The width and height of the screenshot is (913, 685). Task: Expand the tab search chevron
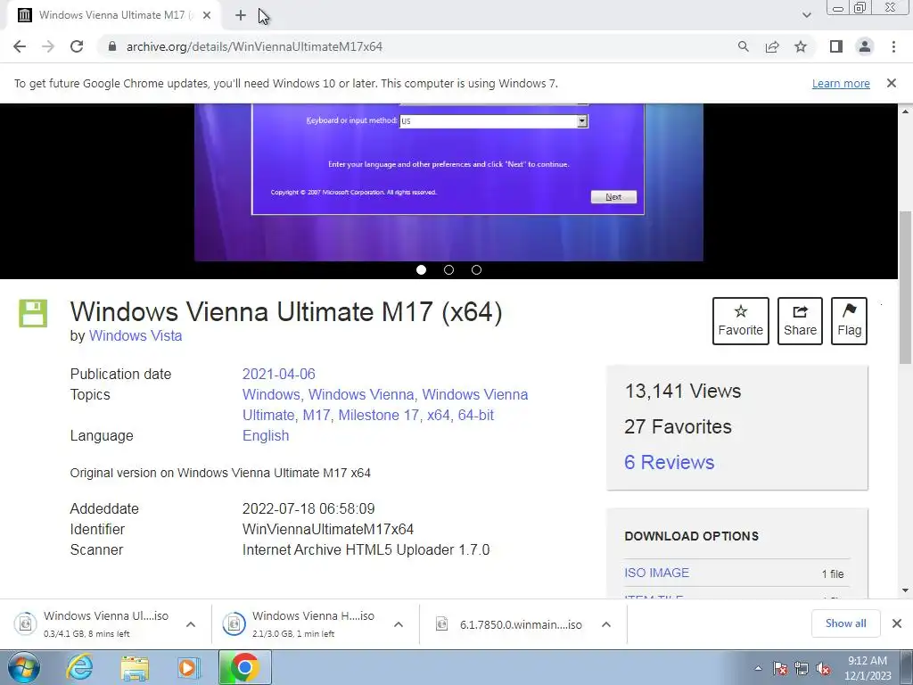[806, 15]
